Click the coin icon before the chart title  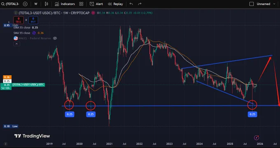(16, 13)
